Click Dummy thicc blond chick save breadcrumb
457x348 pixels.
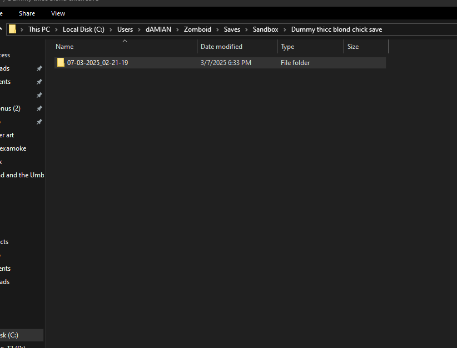(336, 29)
